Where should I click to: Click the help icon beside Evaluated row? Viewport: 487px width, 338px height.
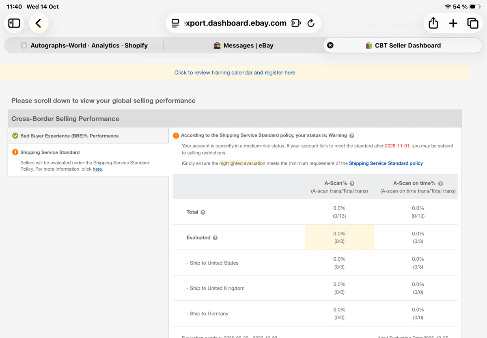[x=215, y=238]
